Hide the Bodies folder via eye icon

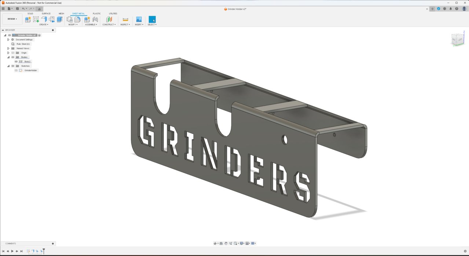(x=13, y=57)
